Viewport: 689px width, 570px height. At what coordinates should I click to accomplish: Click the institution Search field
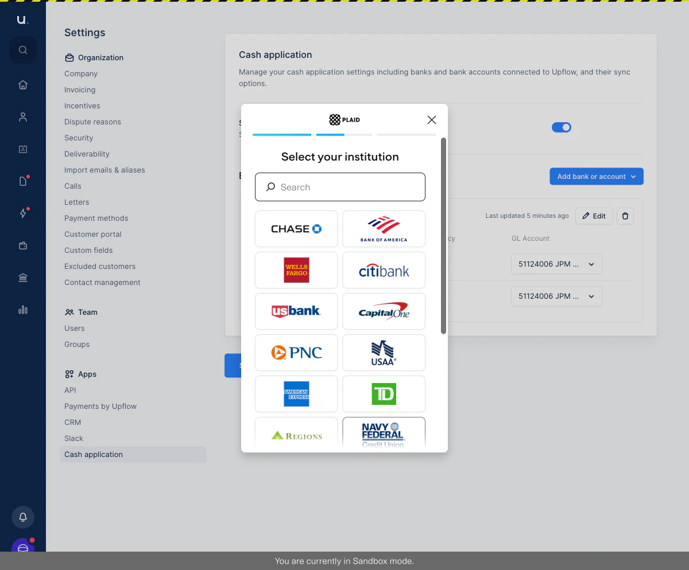[x=340, y=187]
